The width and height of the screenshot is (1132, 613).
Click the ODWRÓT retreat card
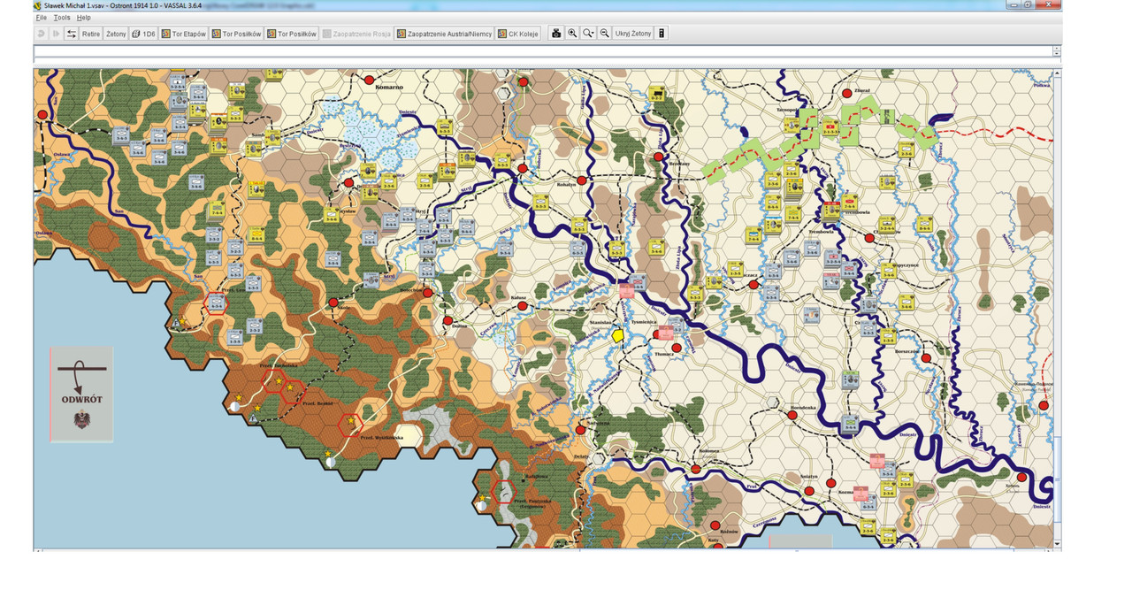(81, 395)
